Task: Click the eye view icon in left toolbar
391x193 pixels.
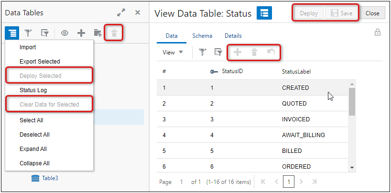Action: (x=65, y=33)
